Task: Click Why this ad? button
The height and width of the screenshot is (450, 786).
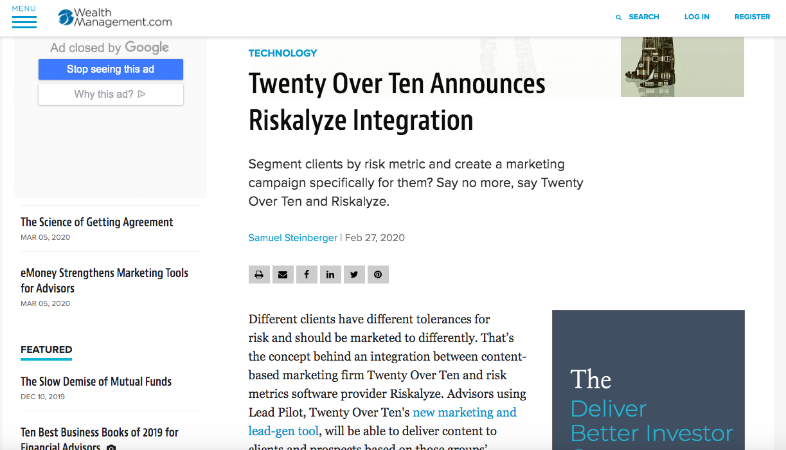Action: pos(111,94)
